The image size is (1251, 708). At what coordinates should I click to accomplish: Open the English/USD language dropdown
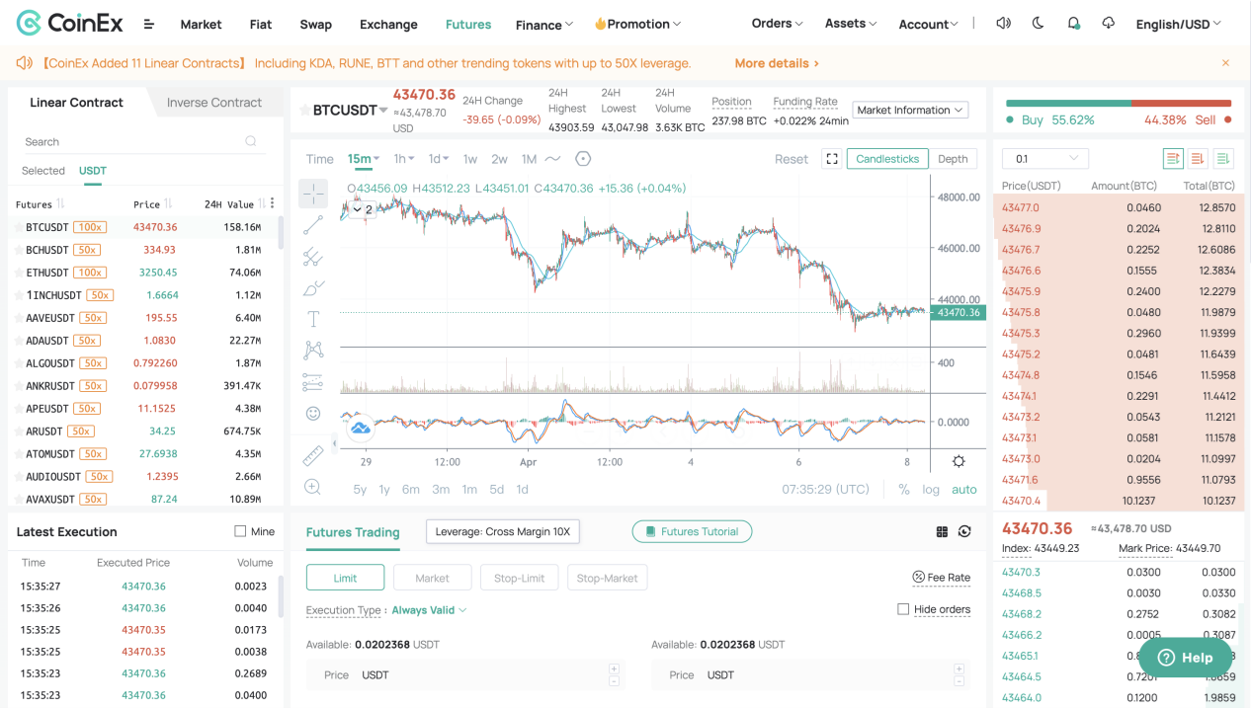tap(1178, 24)
